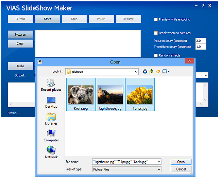
Task: Open Network in places sidebar
Action: (x=51, y=153)
